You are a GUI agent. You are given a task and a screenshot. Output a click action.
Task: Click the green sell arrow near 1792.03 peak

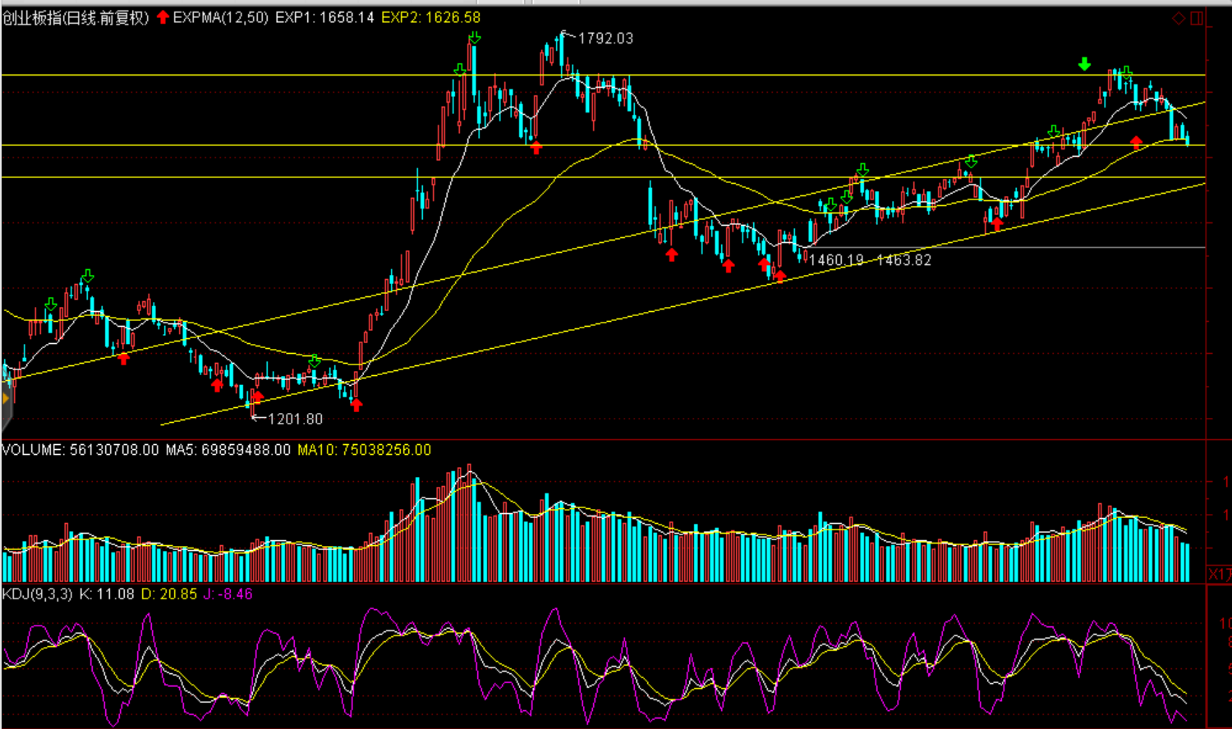point(475,38)
